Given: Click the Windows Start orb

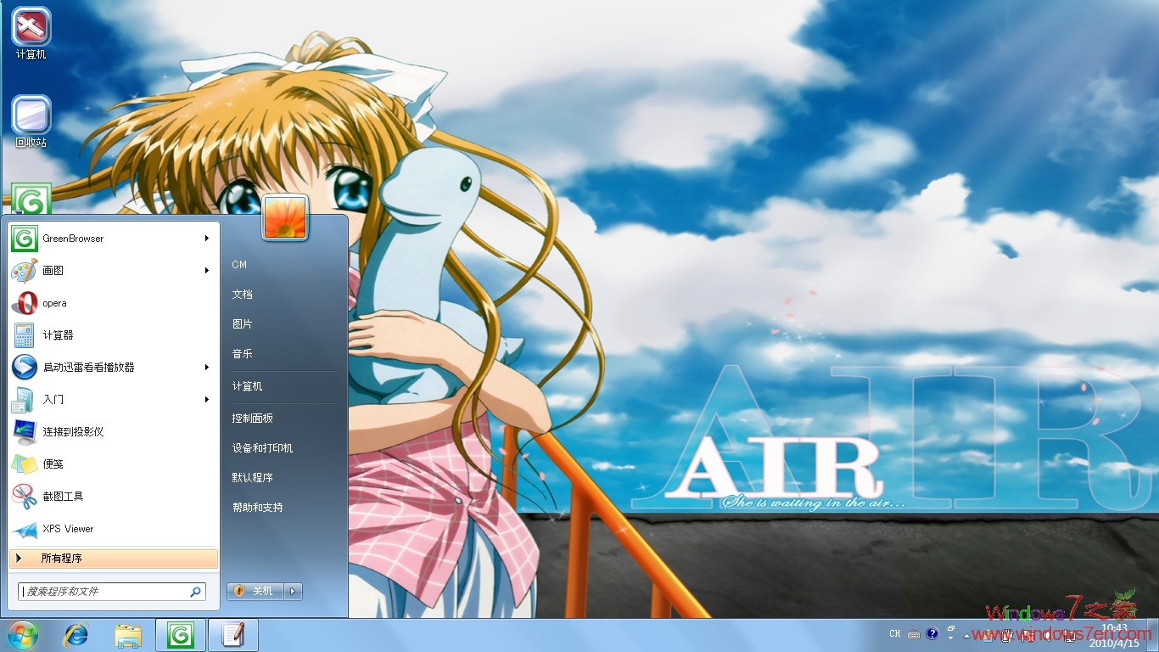Looking at the screenshot, I should tap(23, 635).
